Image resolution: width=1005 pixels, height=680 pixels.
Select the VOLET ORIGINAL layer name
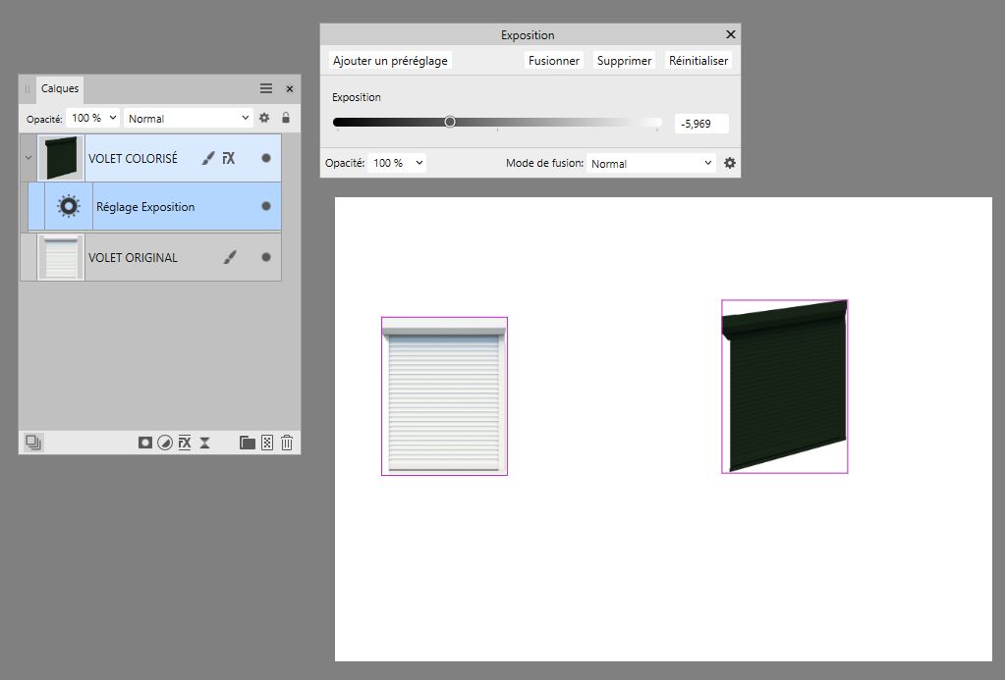(133, 257)
